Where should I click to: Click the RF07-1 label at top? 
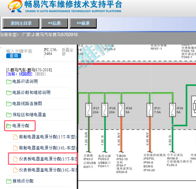(156, 49)
